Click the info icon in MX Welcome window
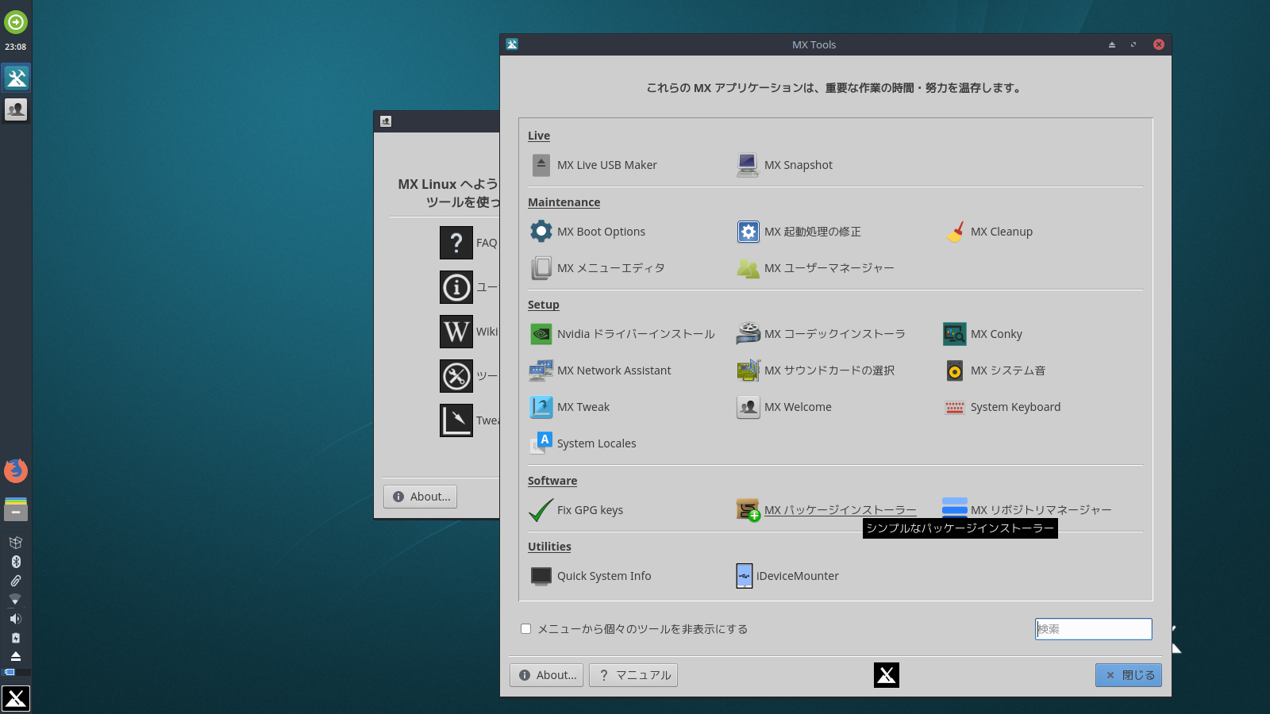 (456, 287)
